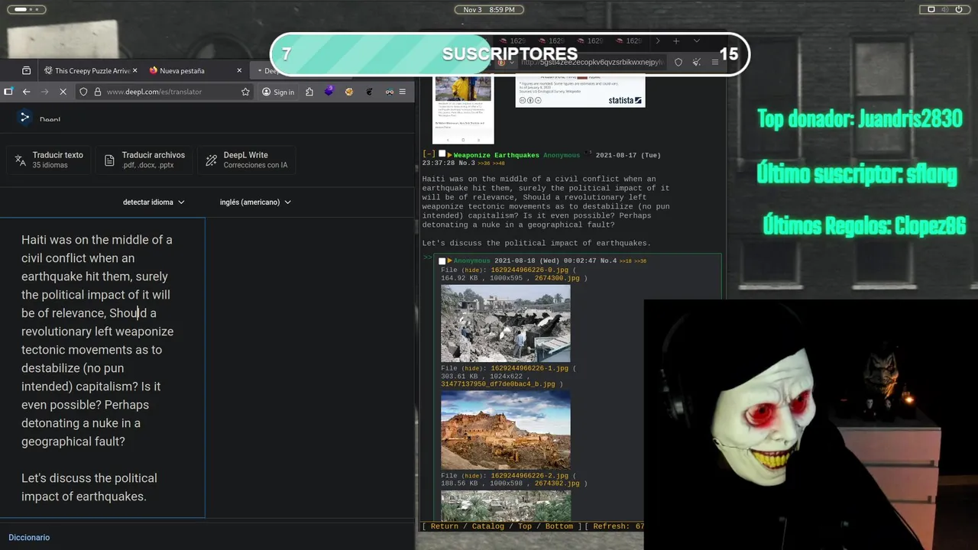
Task: Open the statista chart thumbnail
Action: [x=580, y=92]
